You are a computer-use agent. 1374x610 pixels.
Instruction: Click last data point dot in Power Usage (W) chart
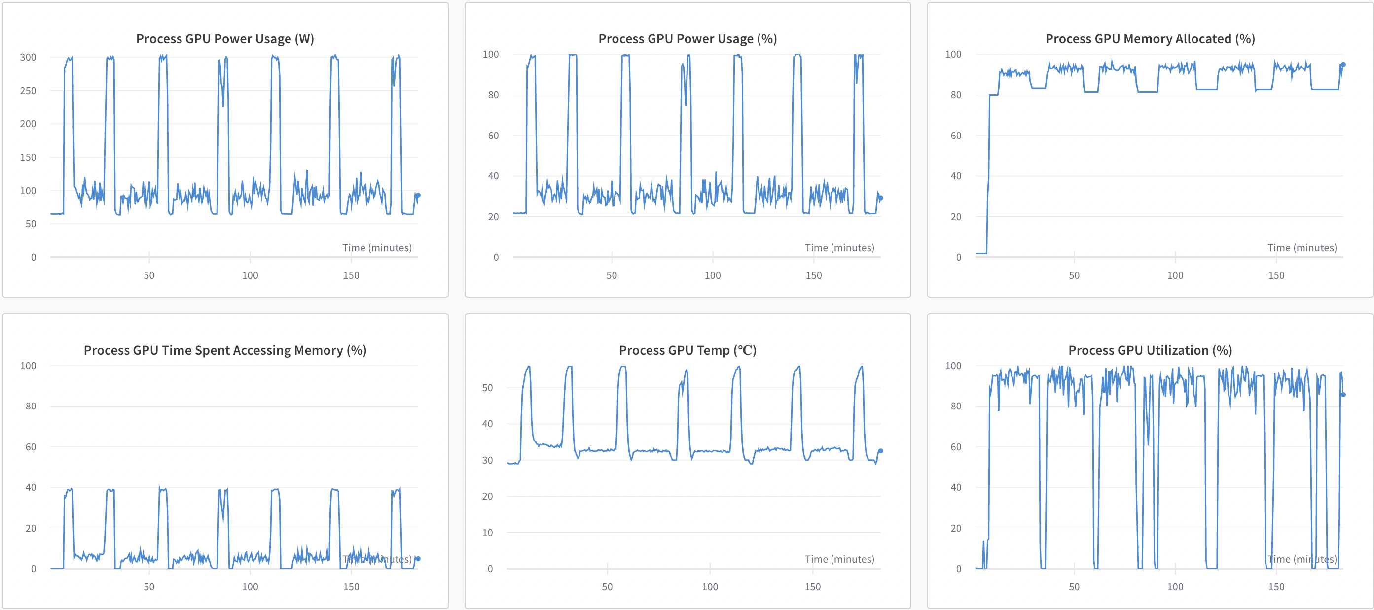(x=418, y=195)
